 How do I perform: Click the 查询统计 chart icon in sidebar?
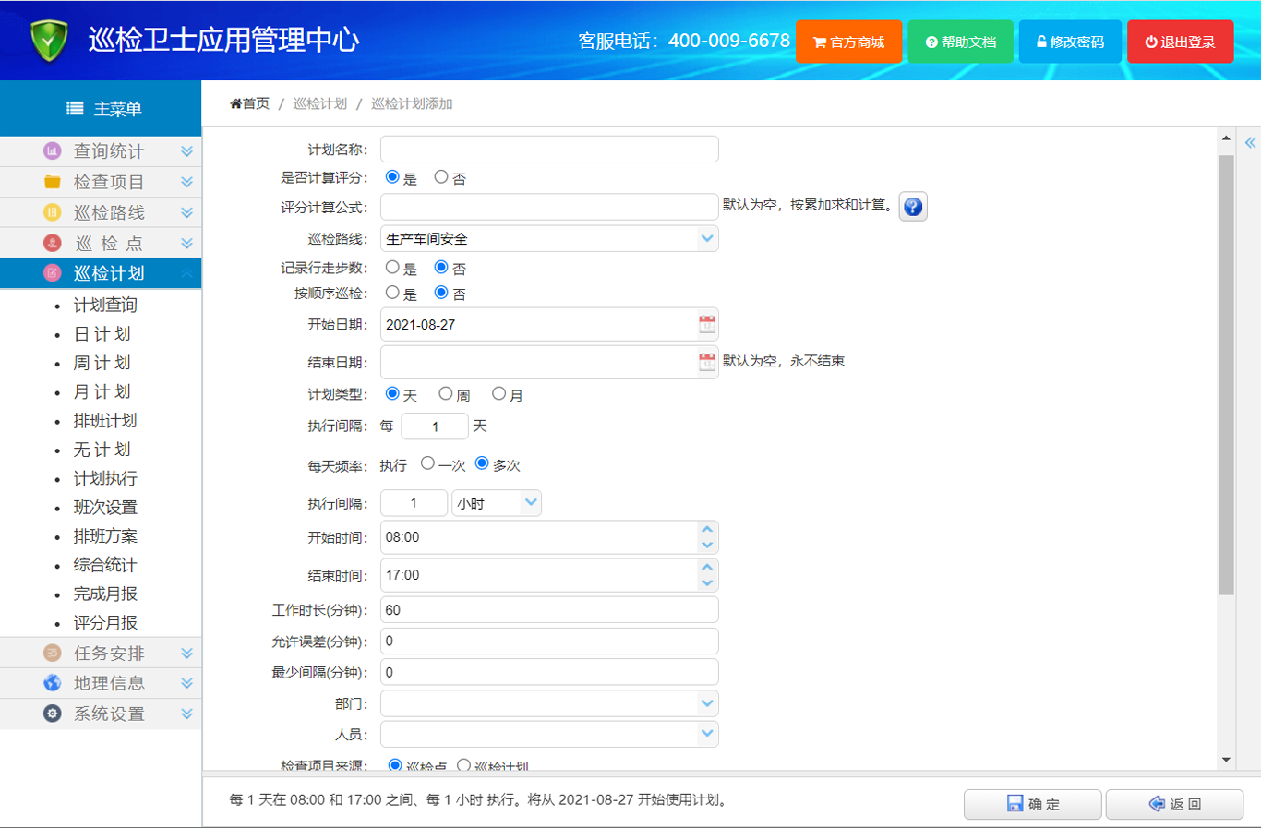53,150
